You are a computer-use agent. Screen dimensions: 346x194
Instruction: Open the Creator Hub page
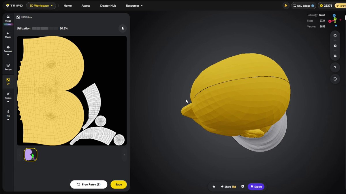coord(108,5)
